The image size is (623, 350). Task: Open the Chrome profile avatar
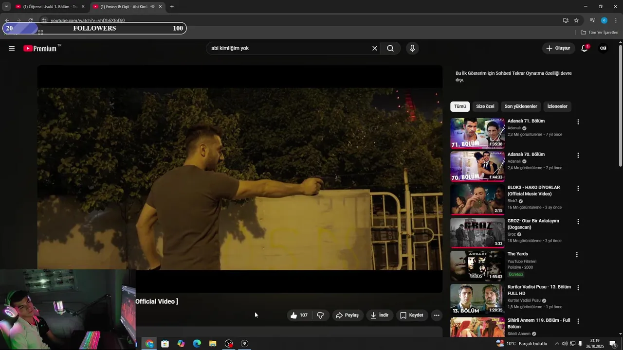(604, 20)
